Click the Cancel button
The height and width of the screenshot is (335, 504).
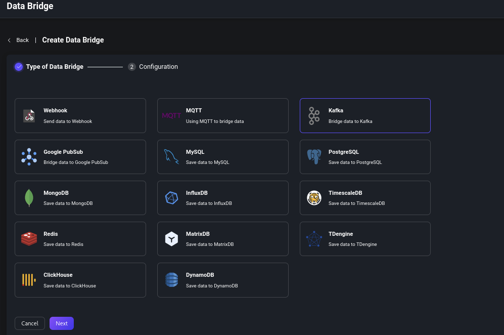(x=30, y=323)
